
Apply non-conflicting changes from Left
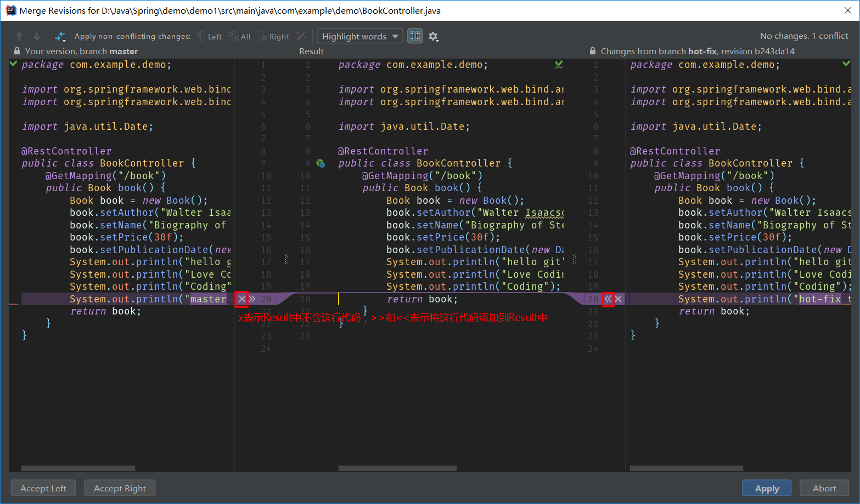point(210,37)
